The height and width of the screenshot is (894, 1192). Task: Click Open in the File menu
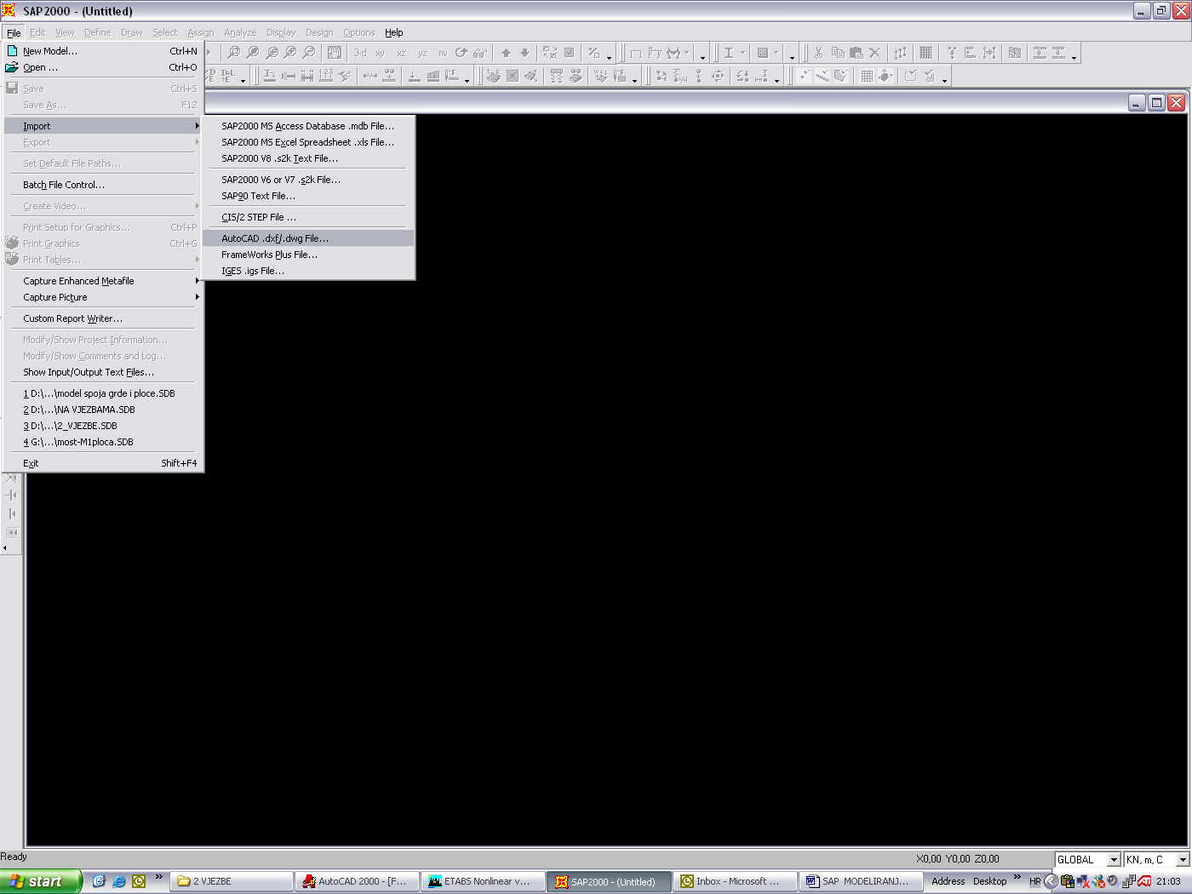pyautogui.click(x=103, y=67)
